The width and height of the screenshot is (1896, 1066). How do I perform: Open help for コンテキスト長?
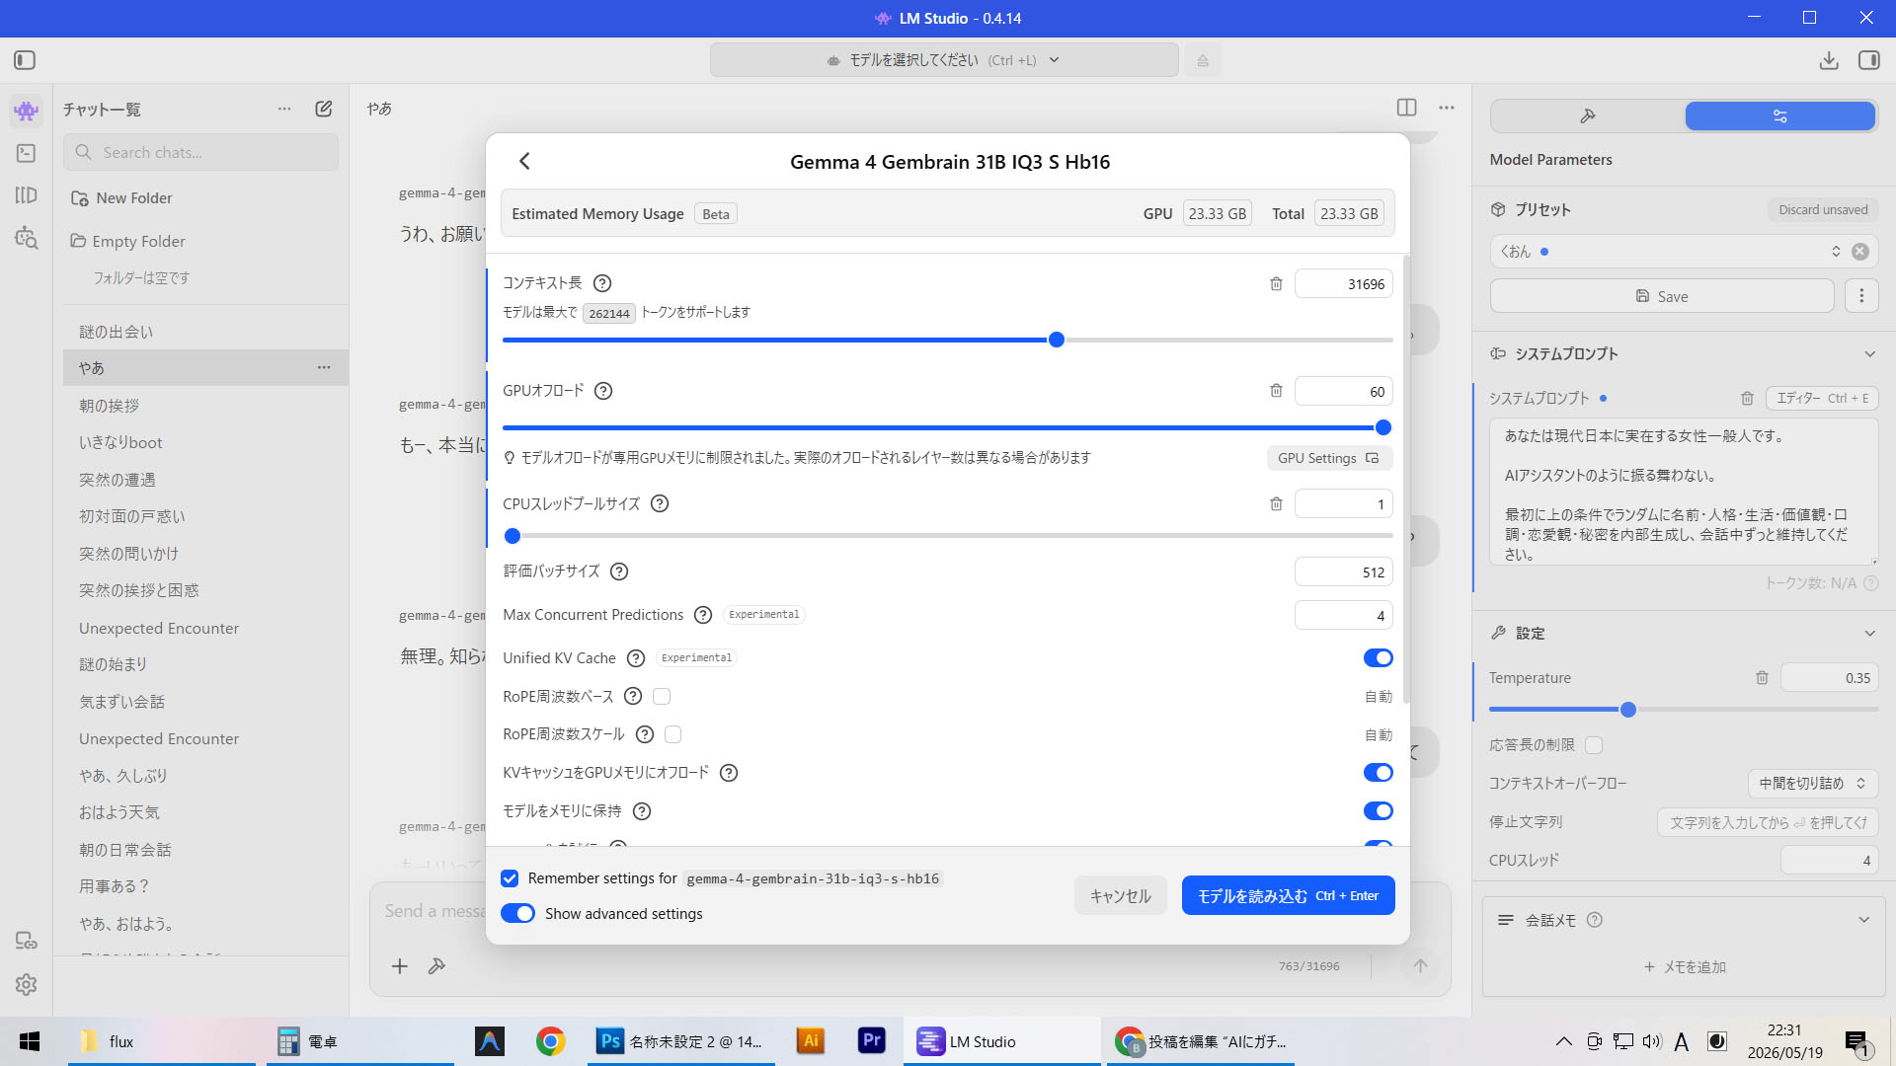pos(602,283)
